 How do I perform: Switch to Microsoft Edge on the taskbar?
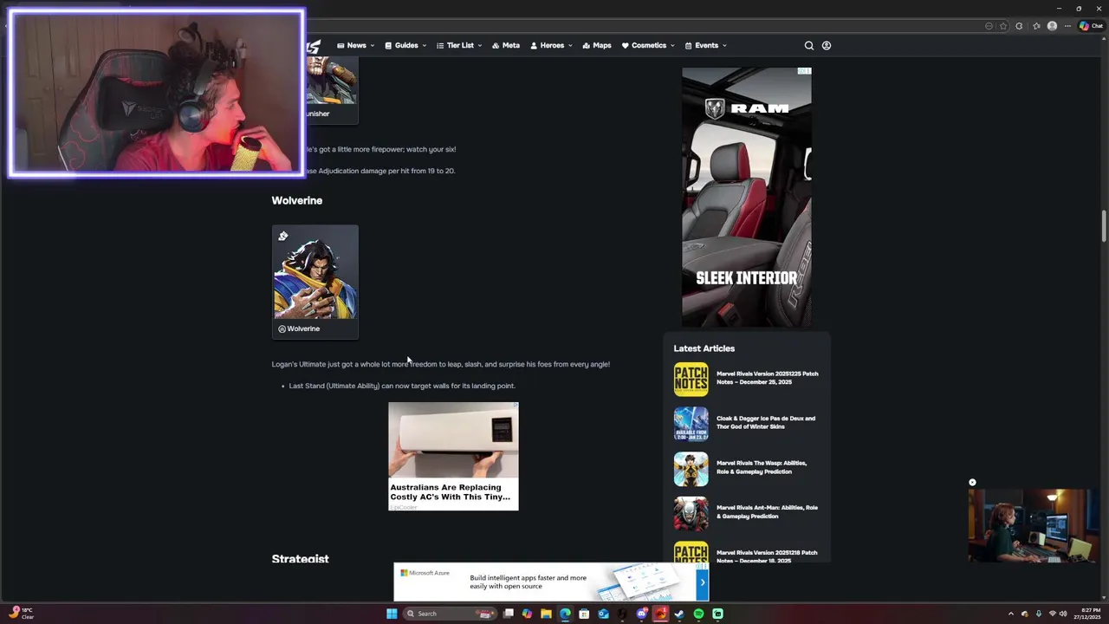[565, 614]
